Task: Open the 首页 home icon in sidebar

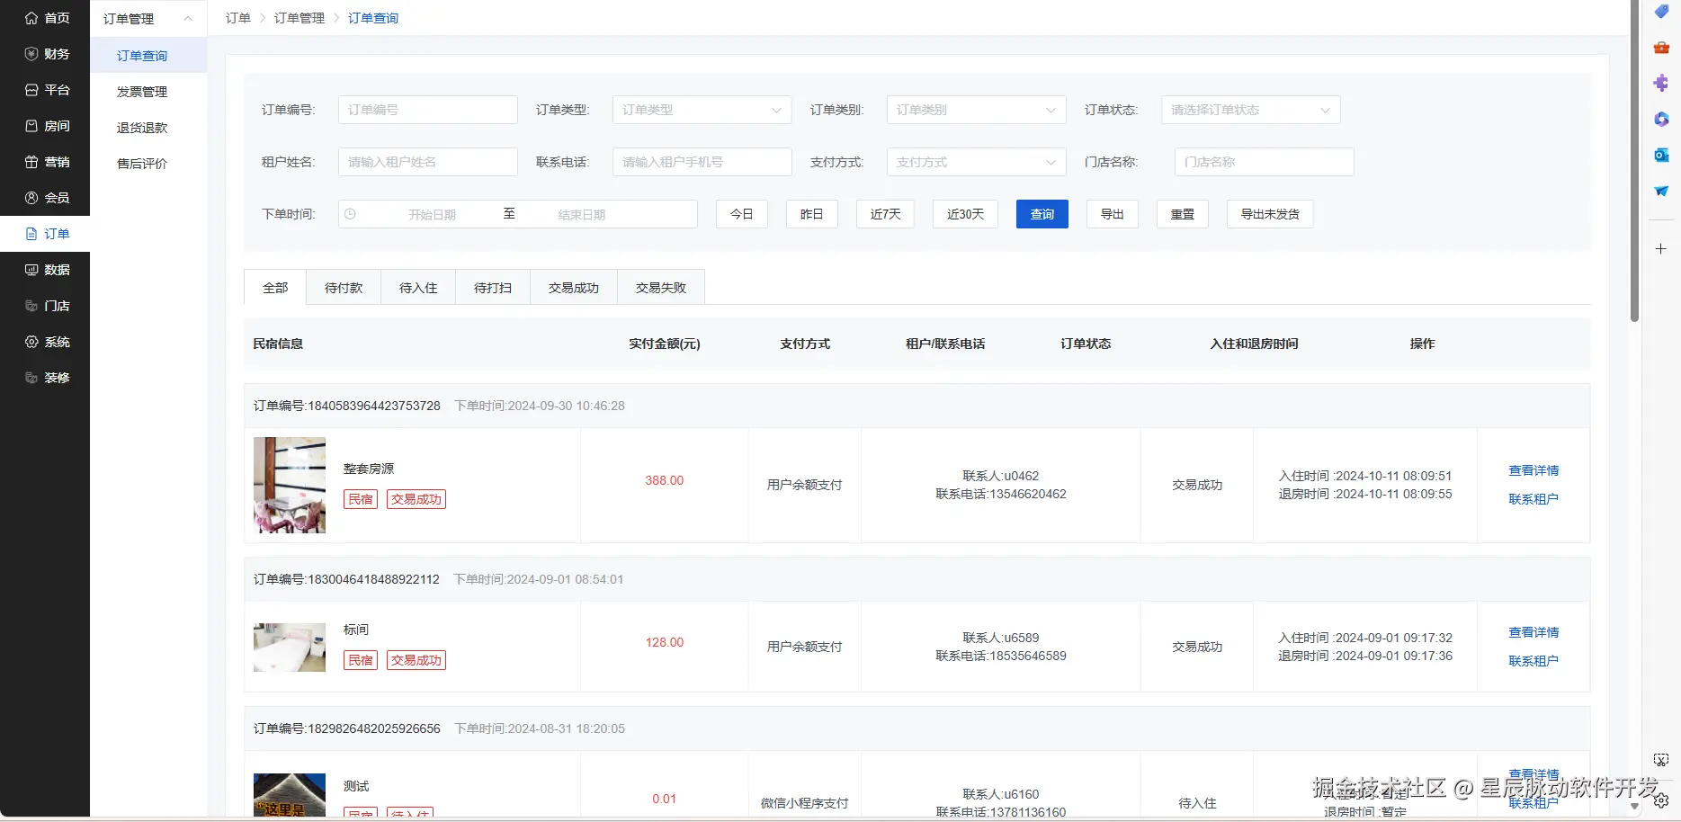Action: [x=31, y=18]
